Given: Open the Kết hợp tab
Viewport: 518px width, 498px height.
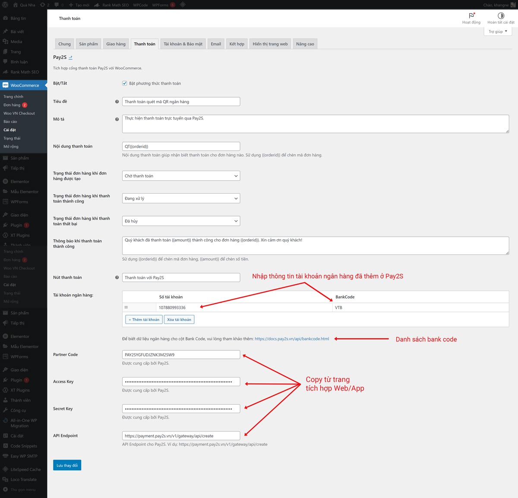Looking at the screenshot, I should (x=237, y=44).
